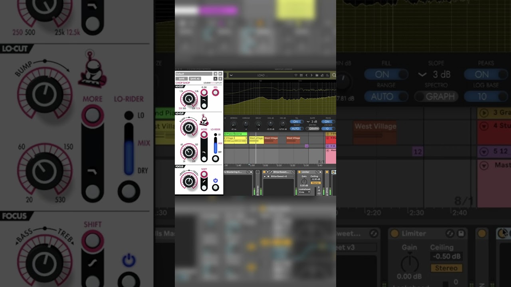This screenshot has width=511, height=287.
Task: Click the Default preset name field
Action: click(194, 74)
